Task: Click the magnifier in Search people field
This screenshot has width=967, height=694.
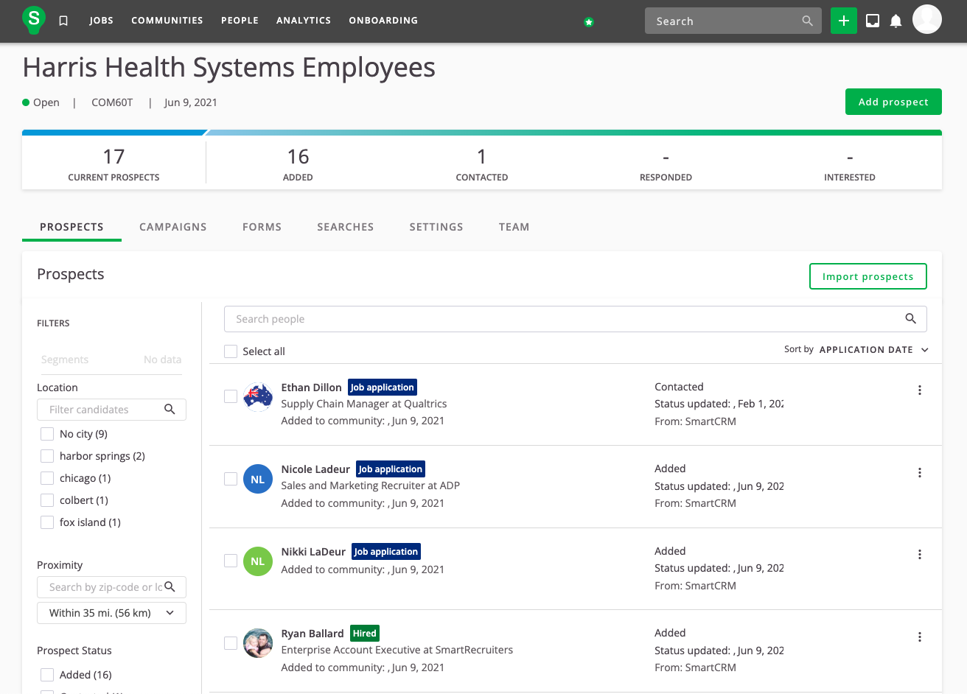Action: tap(911, 319)
